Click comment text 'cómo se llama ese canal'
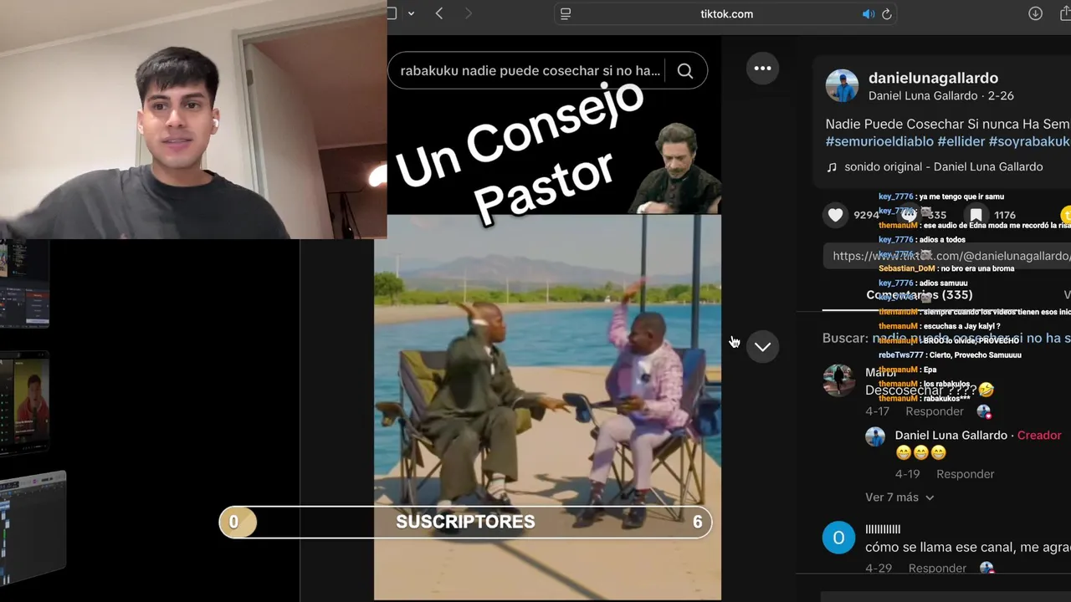Viewport: 1071px width, 602px height. (x=967, y=548)
